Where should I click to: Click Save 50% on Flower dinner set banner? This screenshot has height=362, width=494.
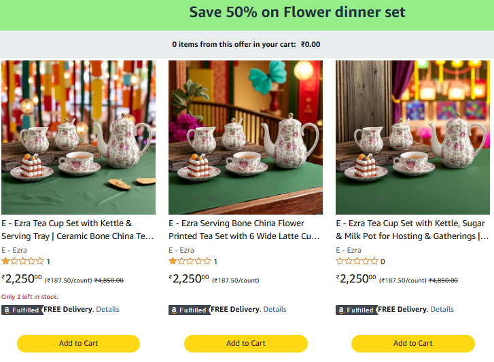(297, 12)
